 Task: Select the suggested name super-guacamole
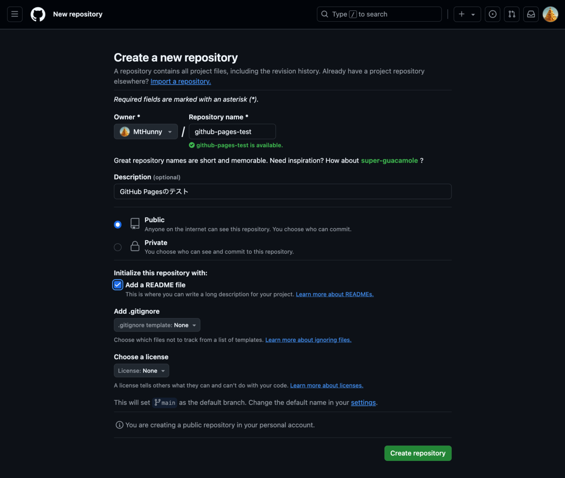coord(389,160)
